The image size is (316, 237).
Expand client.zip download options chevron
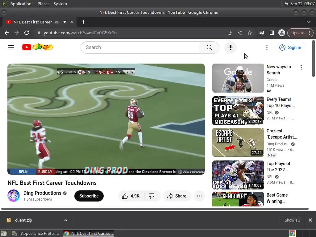point(66,220)
